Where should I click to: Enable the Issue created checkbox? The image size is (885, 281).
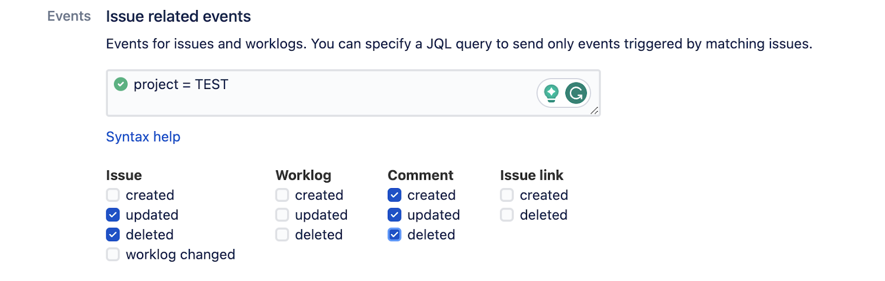coord(113,195)
